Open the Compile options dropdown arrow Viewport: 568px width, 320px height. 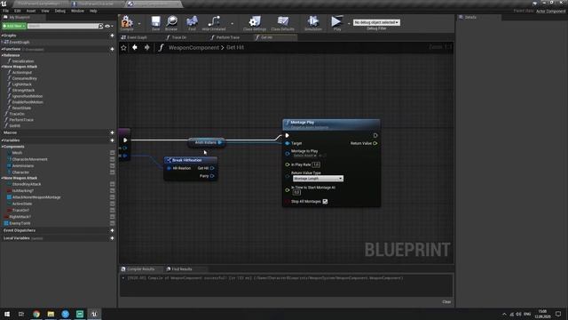click(x=139, y=24)
